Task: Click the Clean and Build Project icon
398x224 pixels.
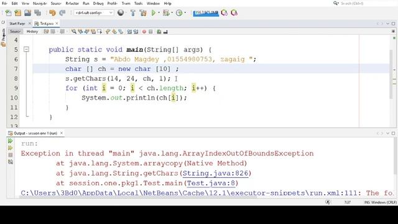Action: coord(143,12)
